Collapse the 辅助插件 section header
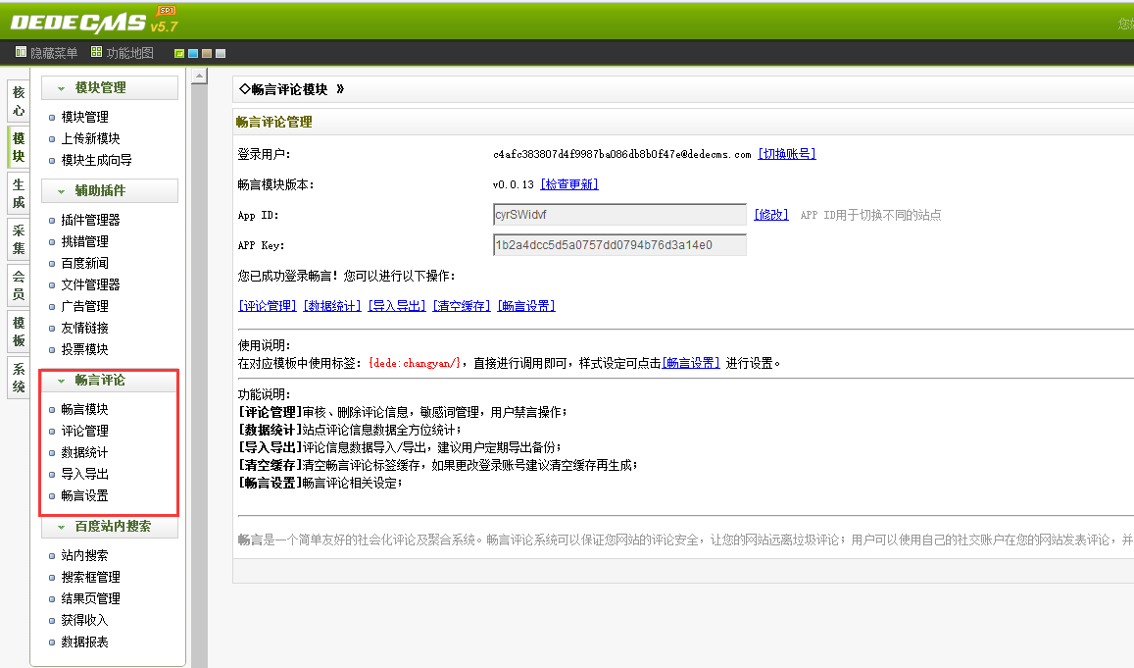This screenshot has height=668, width=1134. click(109, 190)
